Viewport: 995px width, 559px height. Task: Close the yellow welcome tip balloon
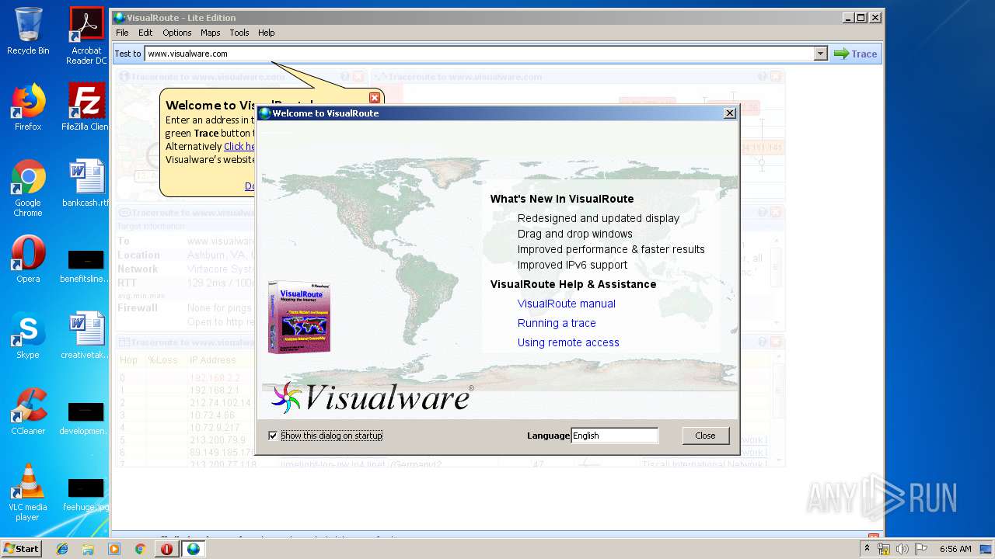375,98
